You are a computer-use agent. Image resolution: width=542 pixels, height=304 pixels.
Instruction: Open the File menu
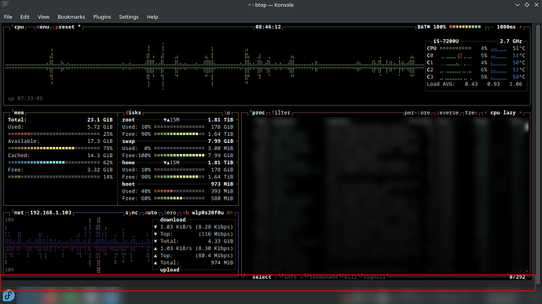[8, 16]
